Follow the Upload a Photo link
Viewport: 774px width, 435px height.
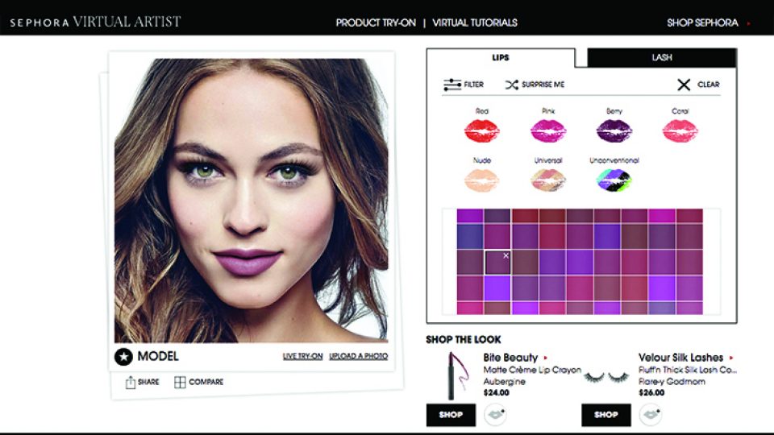358,356
